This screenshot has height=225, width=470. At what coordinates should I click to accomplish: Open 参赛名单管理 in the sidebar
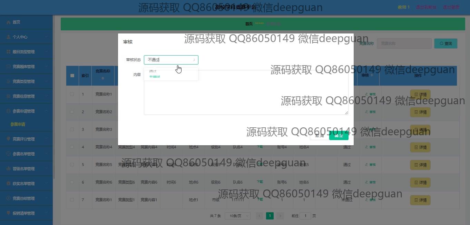coord(26,154)
